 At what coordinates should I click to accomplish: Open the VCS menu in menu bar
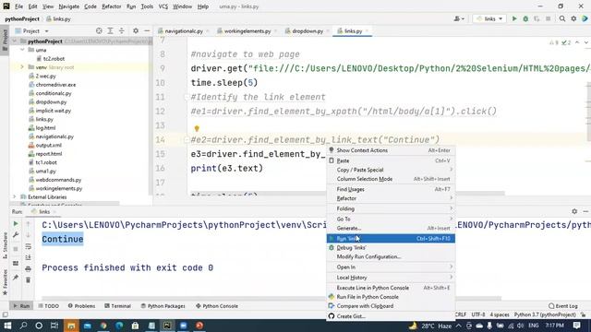tap(163, 6)
